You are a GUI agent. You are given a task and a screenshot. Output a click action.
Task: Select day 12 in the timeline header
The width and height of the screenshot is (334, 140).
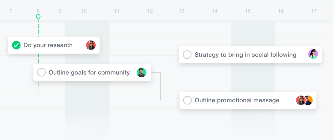(150, 11)
